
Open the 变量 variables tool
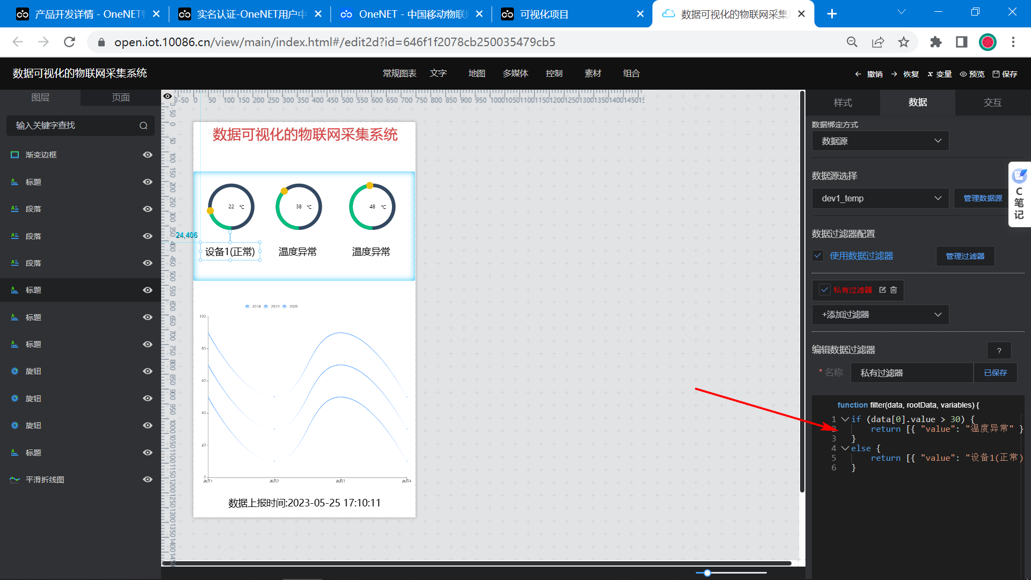pos(939,74)
